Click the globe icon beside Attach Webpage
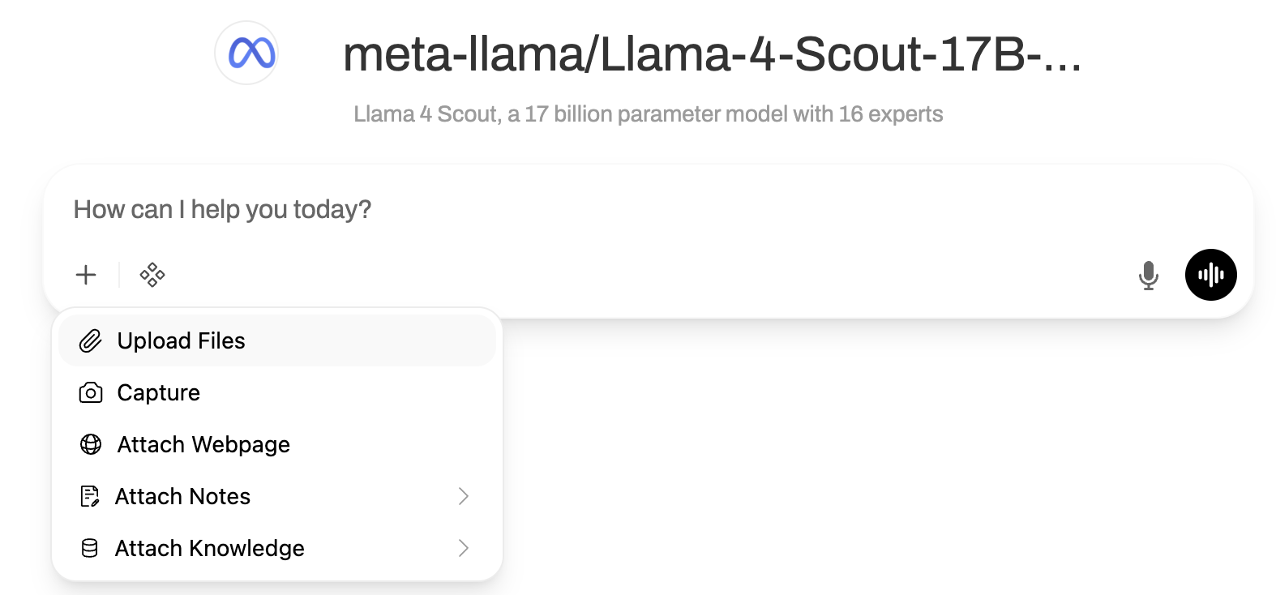1276x595 pixels. click(91, 444)
